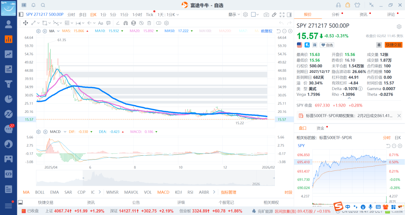
Task: Open the 1天:1分K interval dropdown
Action: point(168,15)
